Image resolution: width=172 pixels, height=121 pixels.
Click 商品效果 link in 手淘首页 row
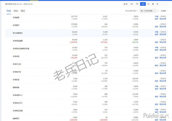coord(163,27)
